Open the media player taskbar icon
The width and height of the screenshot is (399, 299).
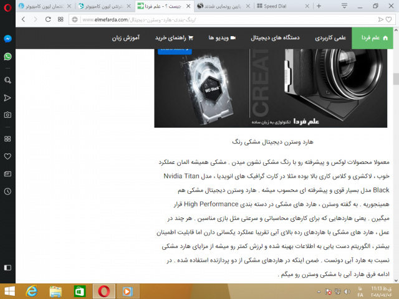coord(128,292)
